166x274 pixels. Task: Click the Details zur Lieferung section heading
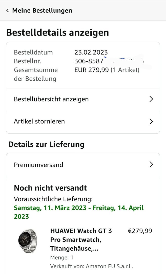46,144
